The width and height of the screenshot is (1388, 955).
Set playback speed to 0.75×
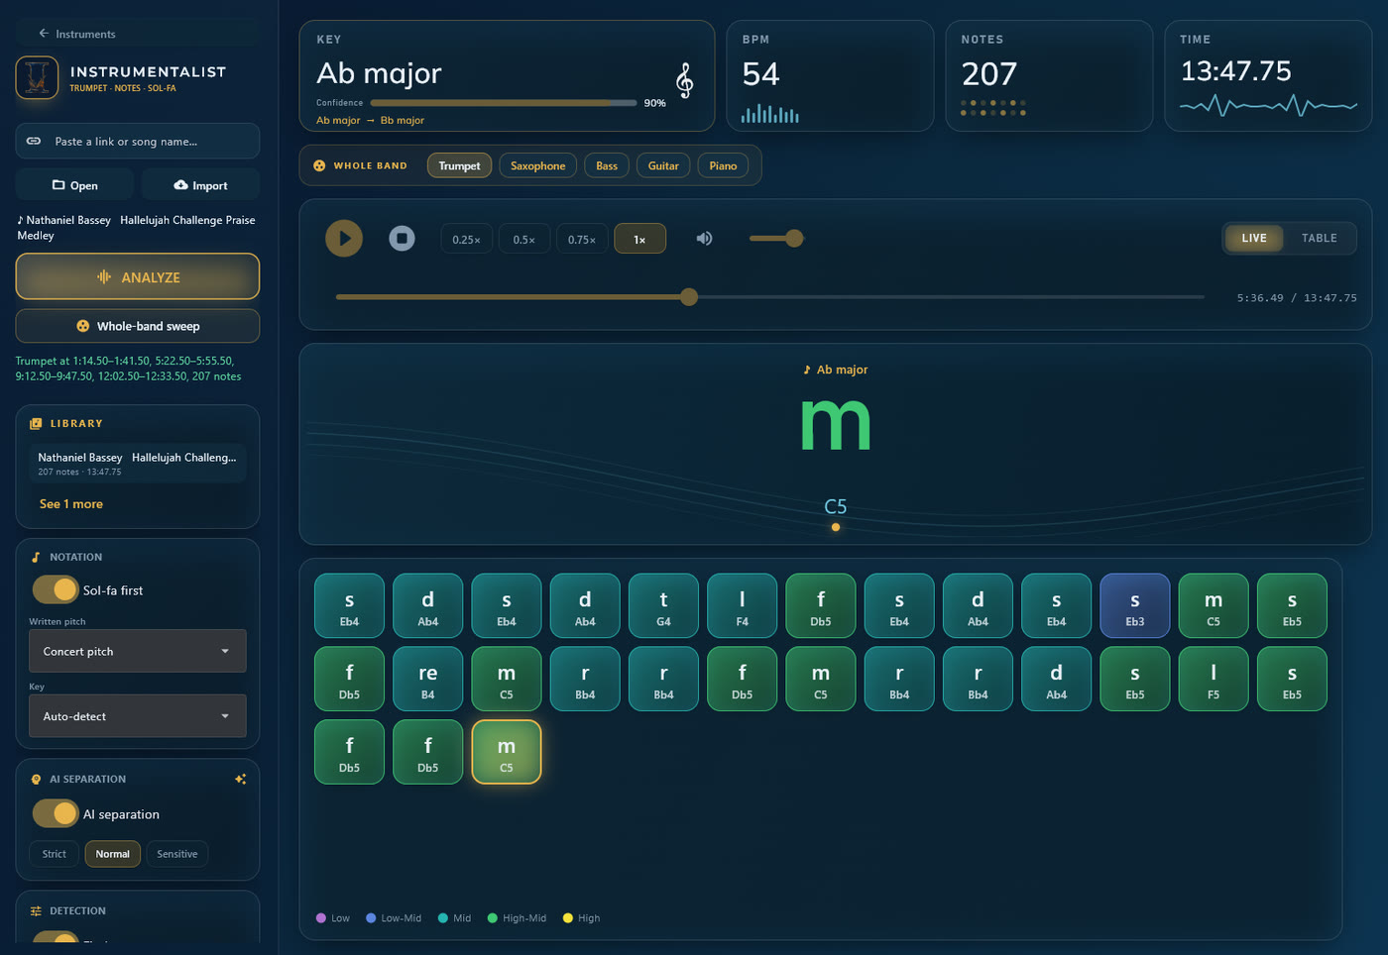tap(582, 239)
